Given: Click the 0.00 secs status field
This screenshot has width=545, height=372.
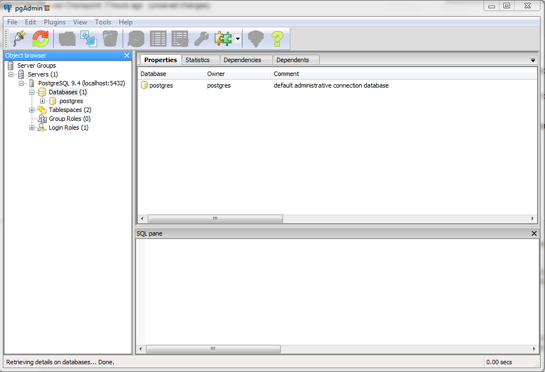Looking at the screenshot, I should pos(499,362).
